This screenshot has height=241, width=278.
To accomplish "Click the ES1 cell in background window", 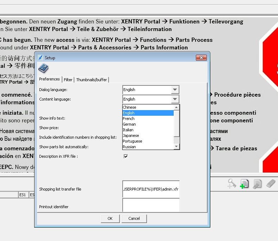I will click(x=23, y=195).
